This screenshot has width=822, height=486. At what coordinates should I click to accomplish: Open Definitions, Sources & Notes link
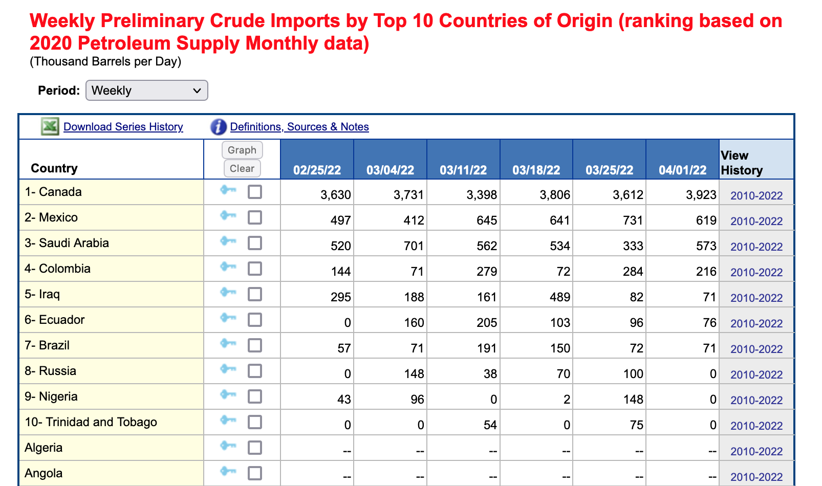(x=299, y=127)
